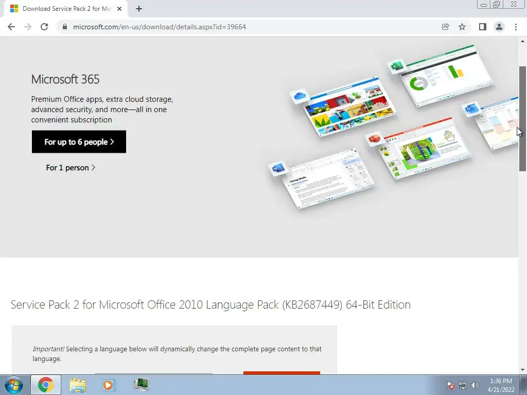Open the Chrome three-dot menu
This screenshot has height=395, width=527.
click(516, 27)
